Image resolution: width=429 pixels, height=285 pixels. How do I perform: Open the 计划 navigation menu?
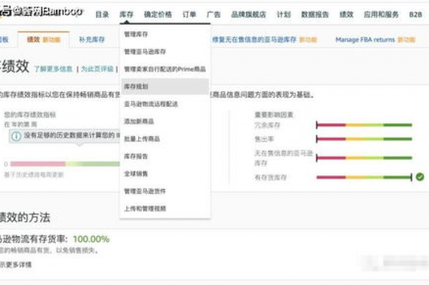pyautogui.click(x=284, y=14)
